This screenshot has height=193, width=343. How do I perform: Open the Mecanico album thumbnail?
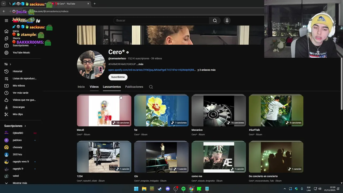(x=219, y=111)
